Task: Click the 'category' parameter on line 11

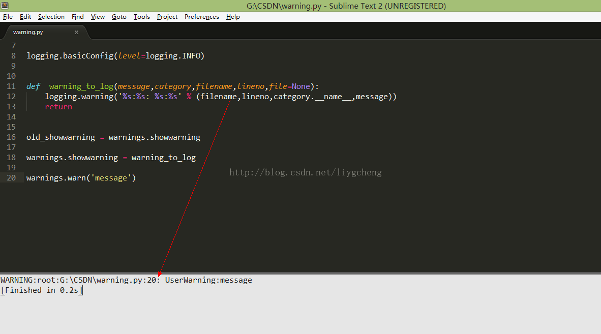Action: click(172, 86)
